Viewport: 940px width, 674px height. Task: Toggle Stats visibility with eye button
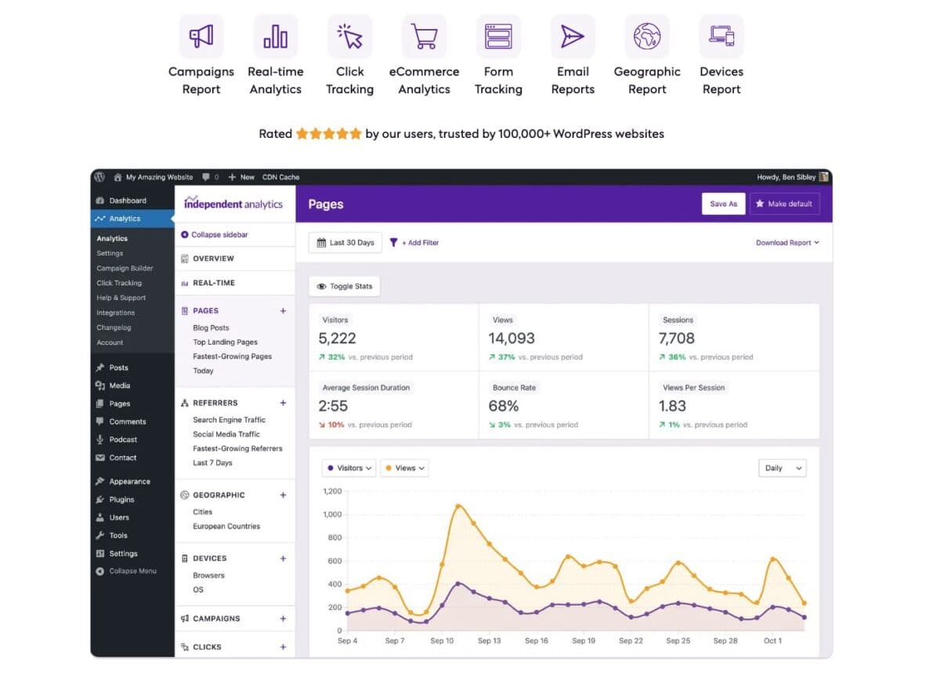344,287
